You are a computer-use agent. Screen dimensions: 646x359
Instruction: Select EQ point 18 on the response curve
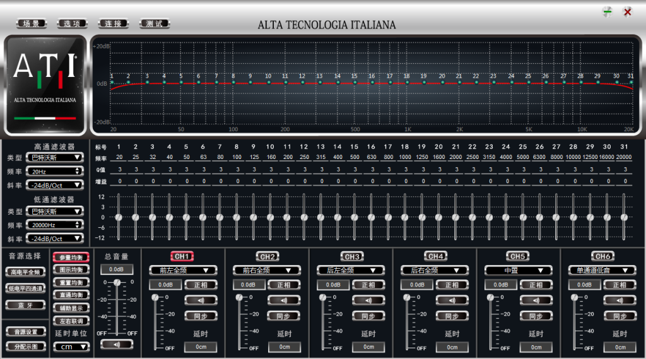pyautogui.click(x=407, y=83)
